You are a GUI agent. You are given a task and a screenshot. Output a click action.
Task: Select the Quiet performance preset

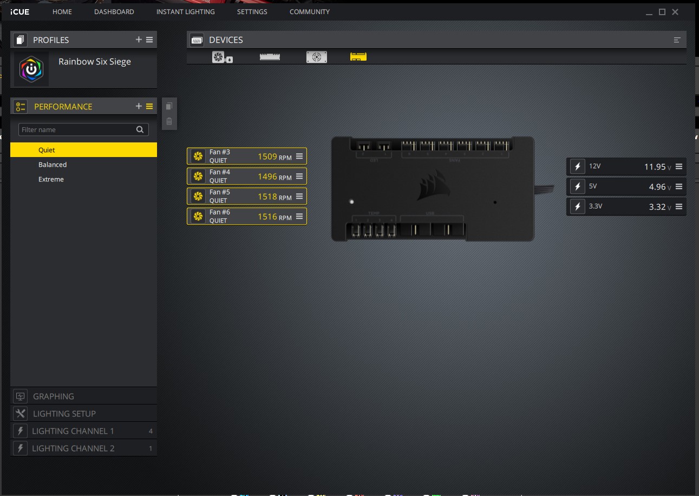83,150
